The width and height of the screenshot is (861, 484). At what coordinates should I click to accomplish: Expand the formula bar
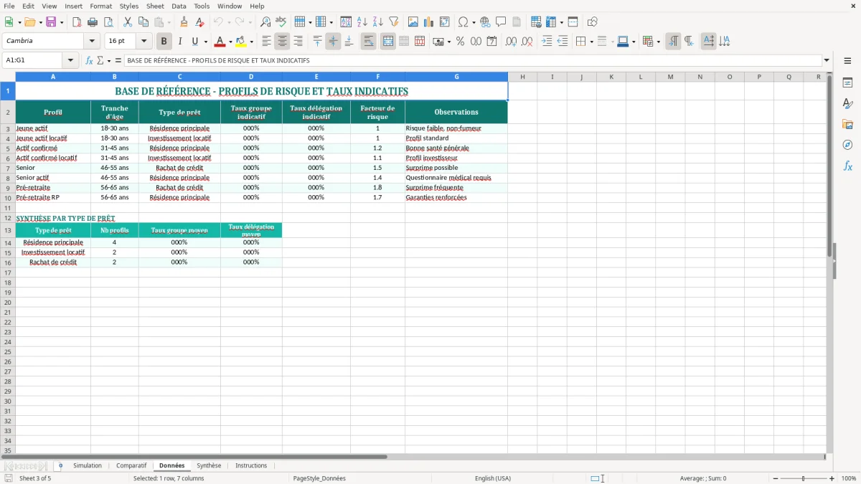tap(827, 61)
